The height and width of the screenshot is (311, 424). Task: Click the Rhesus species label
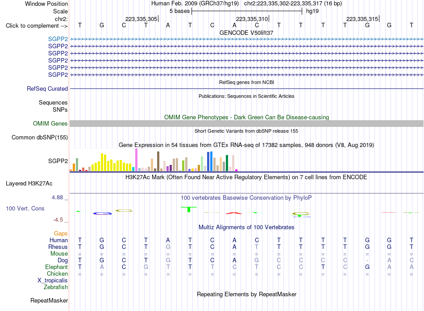58,247
